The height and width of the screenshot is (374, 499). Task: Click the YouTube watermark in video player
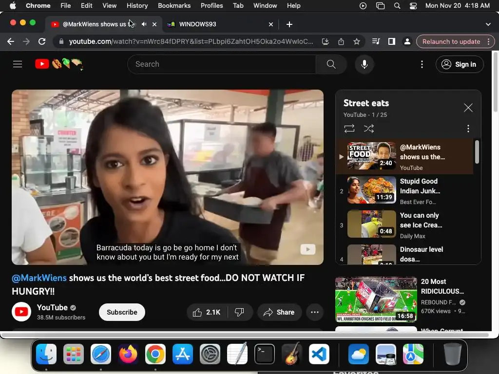point(308,249)
